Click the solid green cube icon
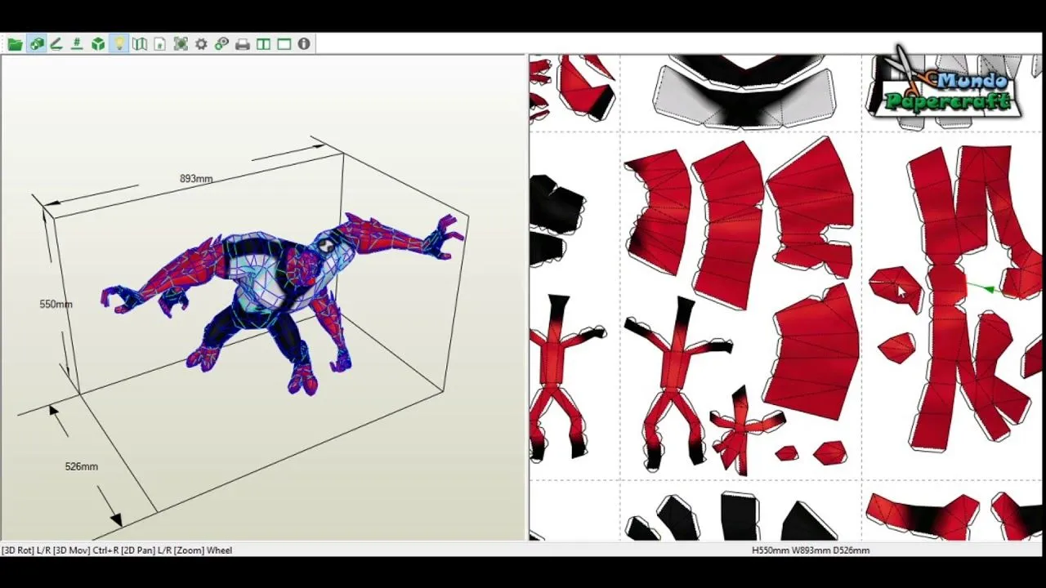This screenshot has height=588, width=1046. [x=98, y=44]
